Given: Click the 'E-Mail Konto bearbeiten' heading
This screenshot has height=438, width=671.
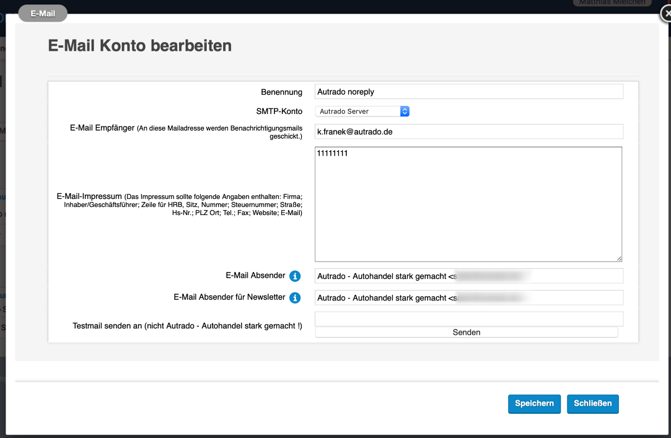Looking at the screenshot, I should (140, 46).
